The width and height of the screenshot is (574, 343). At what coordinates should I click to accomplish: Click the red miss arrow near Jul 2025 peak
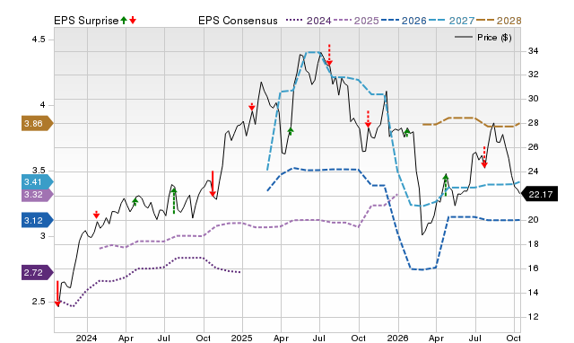tap(329, 55)
